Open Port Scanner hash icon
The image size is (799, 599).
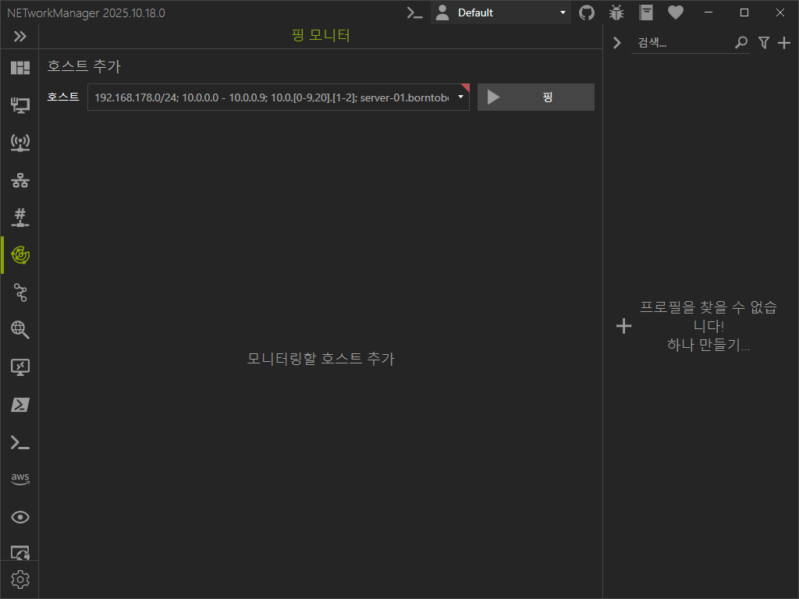20,218
